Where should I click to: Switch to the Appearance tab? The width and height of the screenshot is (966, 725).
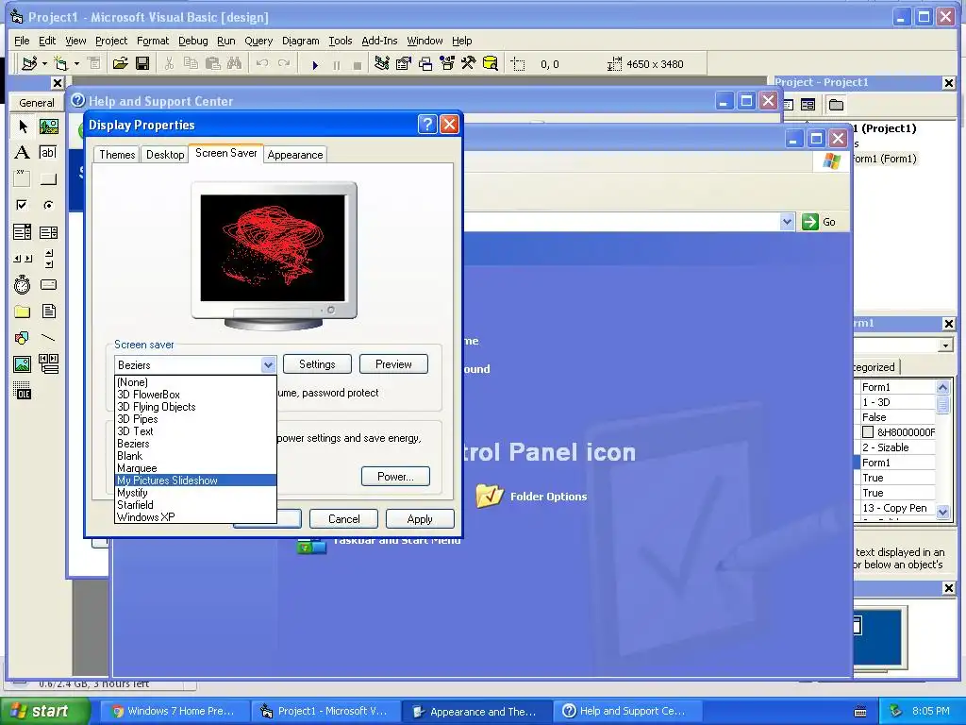point(295,155)
